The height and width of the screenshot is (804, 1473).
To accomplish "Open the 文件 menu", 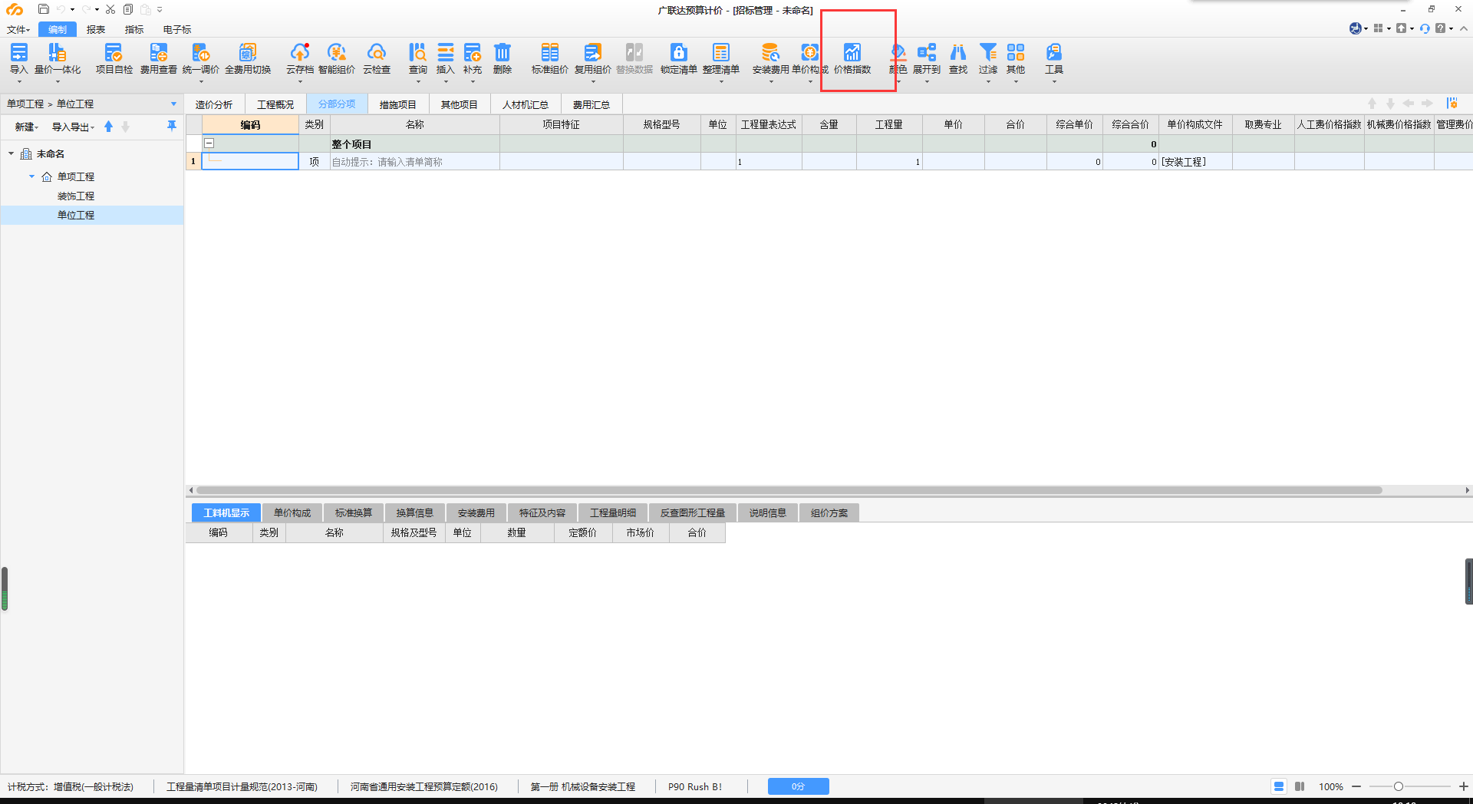I will [18, 29].
